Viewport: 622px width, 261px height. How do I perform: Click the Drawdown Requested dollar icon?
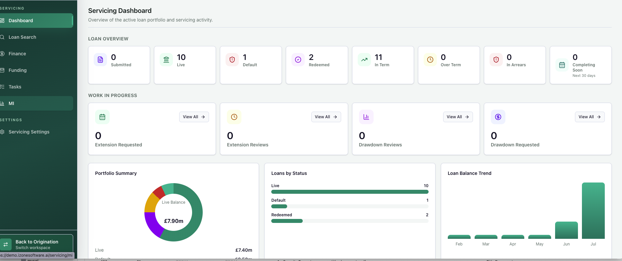click(x=498, y=117)
